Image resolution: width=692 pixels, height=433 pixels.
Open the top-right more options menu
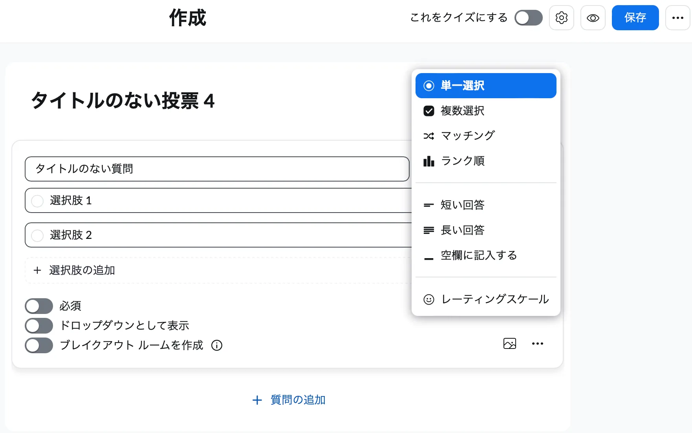pyautogui.click(x=677, y=18)
